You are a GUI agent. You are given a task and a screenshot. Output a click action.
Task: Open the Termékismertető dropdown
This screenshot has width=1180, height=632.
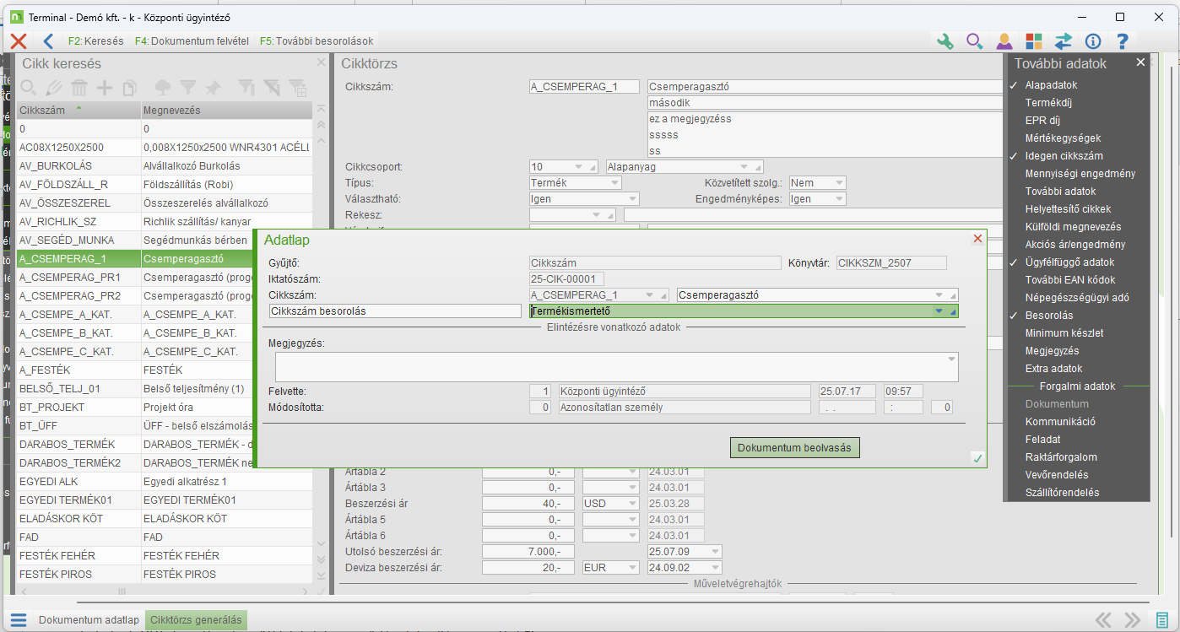pyautogui.click(x=939, y=311)
